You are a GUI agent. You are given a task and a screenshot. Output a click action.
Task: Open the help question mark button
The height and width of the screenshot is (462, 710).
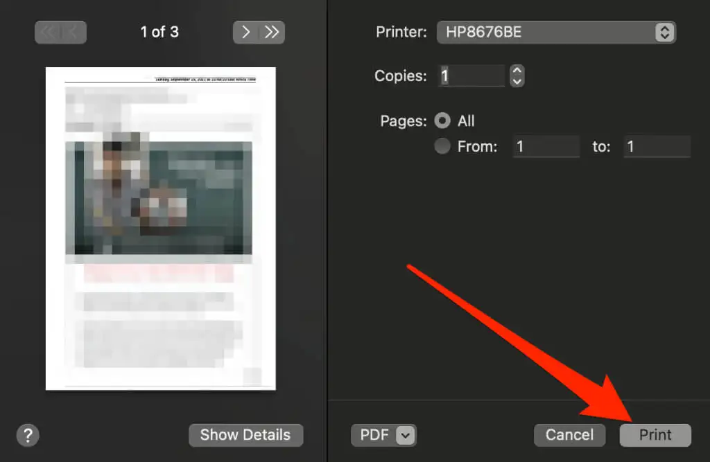[28, 435]
